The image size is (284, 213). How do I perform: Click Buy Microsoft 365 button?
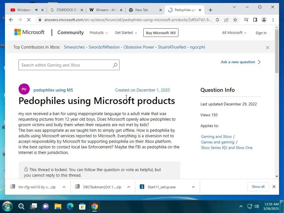[161, 33]
